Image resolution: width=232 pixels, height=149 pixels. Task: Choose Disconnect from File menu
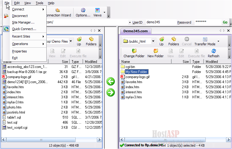(x=28, y=16)
